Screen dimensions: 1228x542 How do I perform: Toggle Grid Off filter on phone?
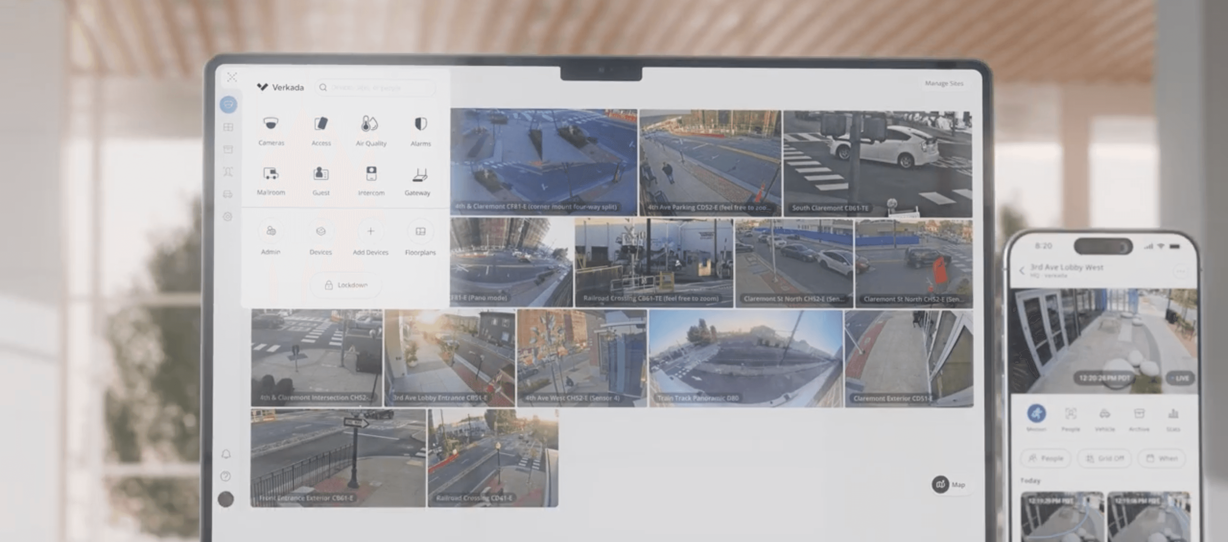[x=1104, y=459]
